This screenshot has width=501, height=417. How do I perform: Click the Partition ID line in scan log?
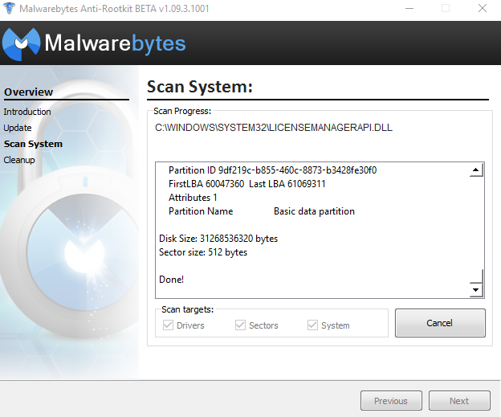click(x=272, y=170)
